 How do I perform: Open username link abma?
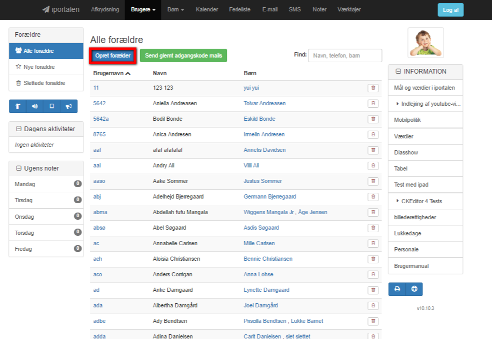click(x=100, y=212)
